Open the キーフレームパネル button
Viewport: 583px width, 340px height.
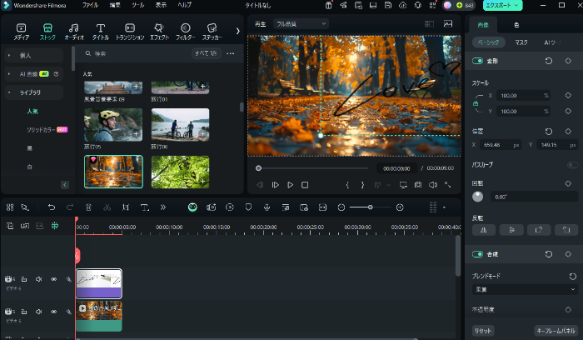pos(556,331)
